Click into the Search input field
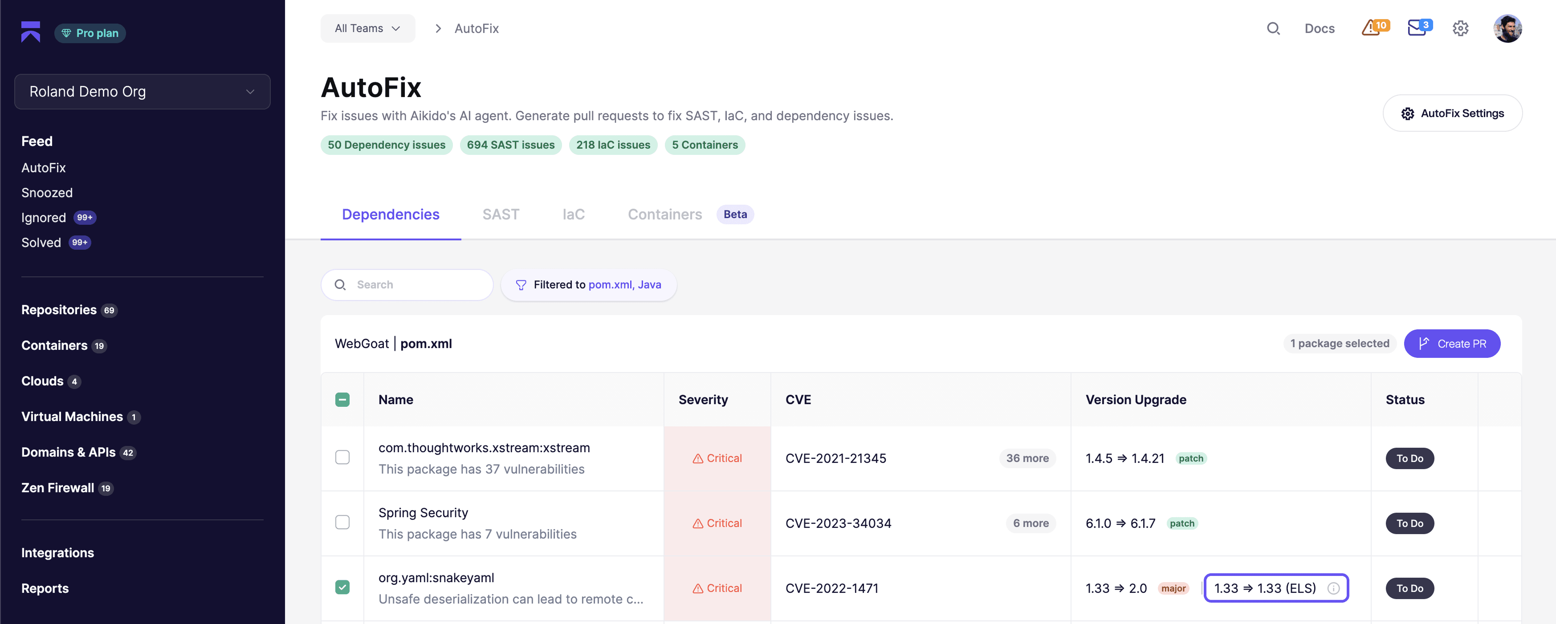This screenshot has width=1556, height=624. pos(407,285)
